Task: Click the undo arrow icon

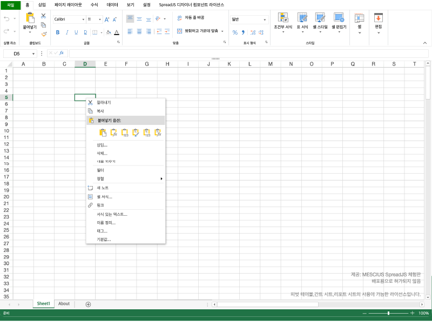Action: tap(6, 19)
